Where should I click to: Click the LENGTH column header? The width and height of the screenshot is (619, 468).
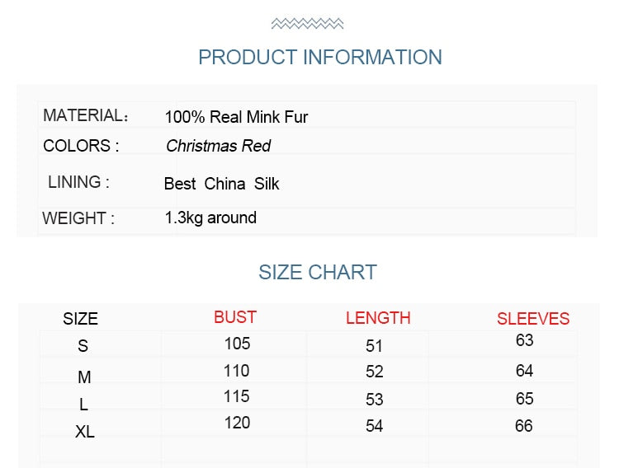point(378,318)
